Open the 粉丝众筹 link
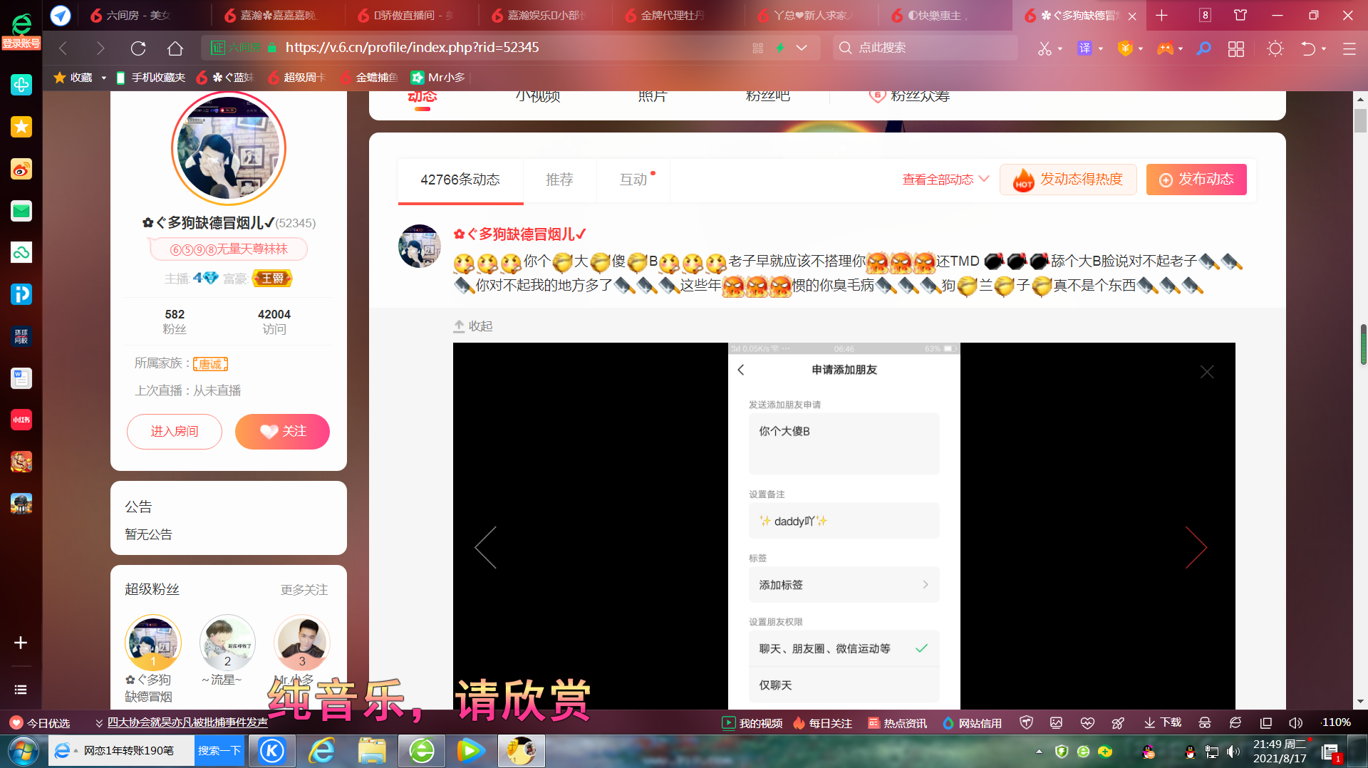Screen dimensions: 1368x768 click(x=910, y=96)
